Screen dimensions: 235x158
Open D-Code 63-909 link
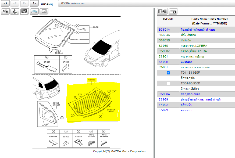point(163,62)
